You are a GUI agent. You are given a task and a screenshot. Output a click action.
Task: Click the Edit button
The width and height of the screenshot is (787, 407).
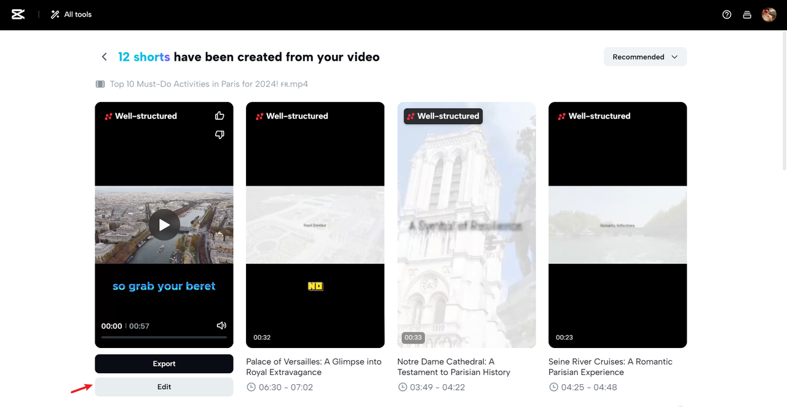pos(164,387)
